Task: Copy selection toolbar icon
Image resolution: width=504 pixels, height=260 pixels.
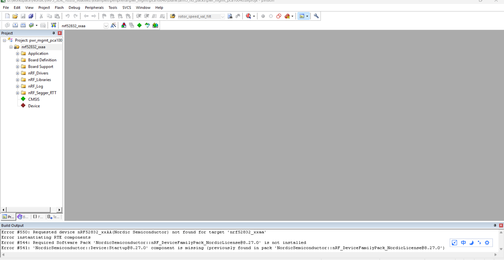Action: point(49,16)
